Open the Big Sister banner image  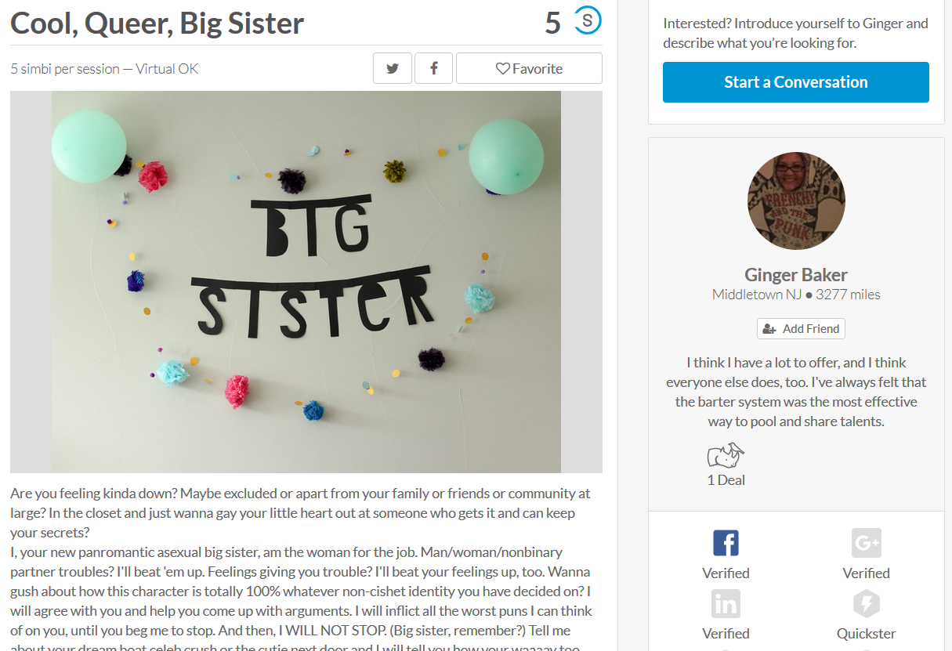[306, 282]
